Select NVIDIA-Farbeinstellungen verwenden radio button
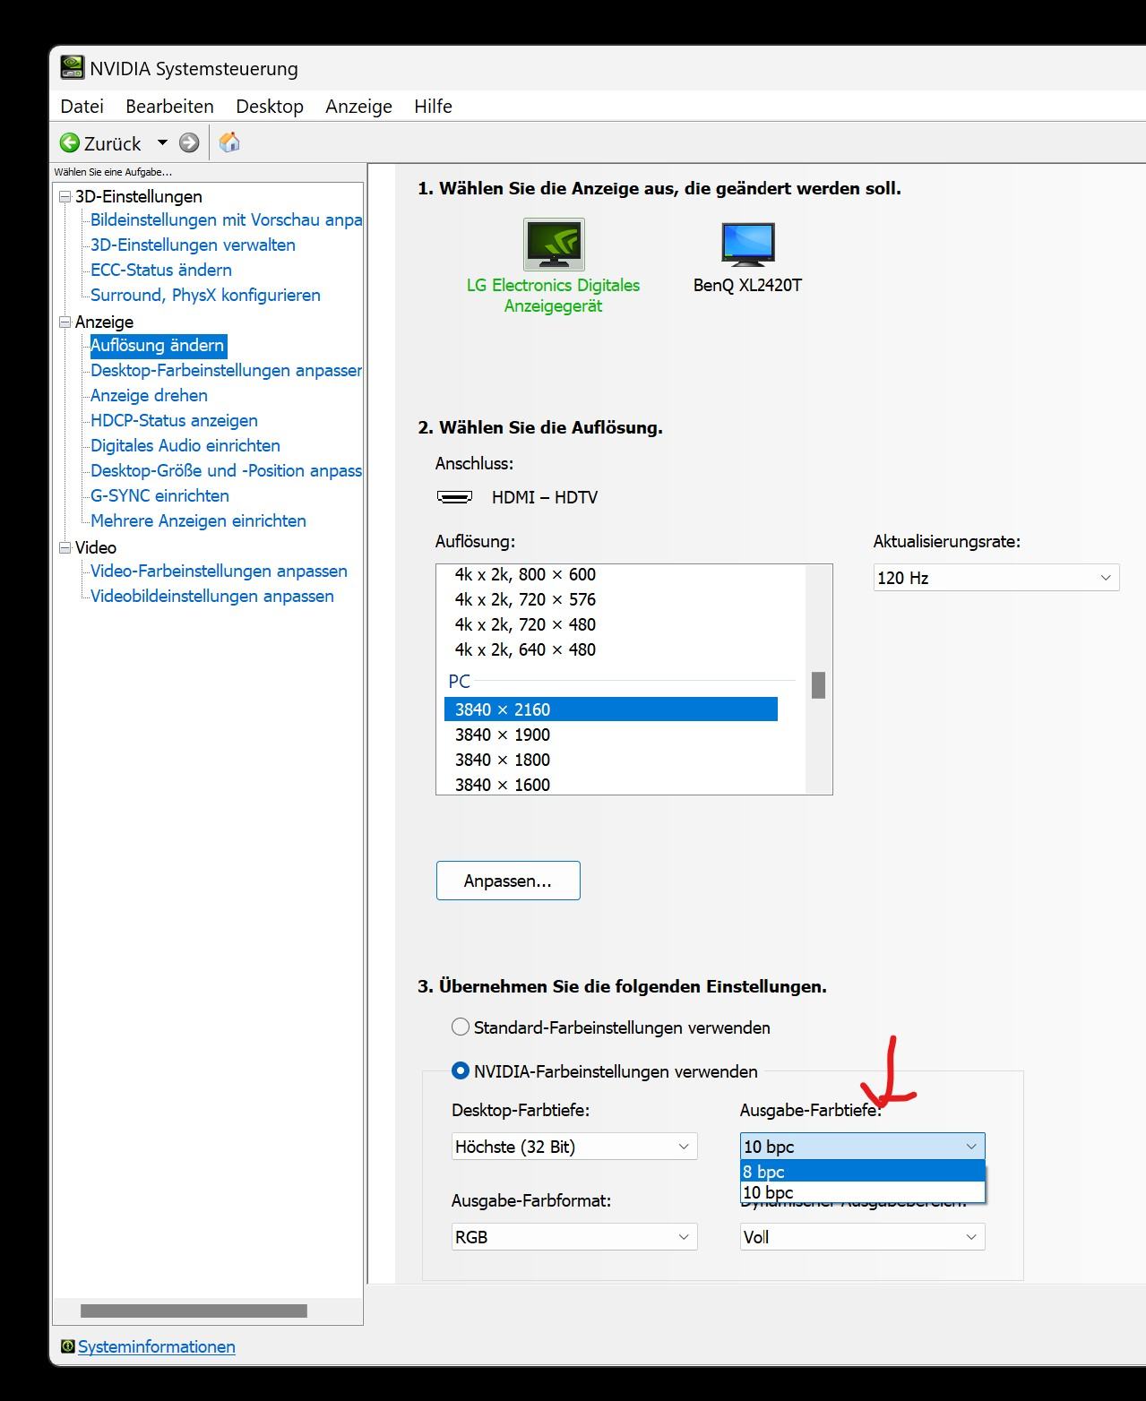This screenshot has height=1401, width=1146. tap(461, 1070)
